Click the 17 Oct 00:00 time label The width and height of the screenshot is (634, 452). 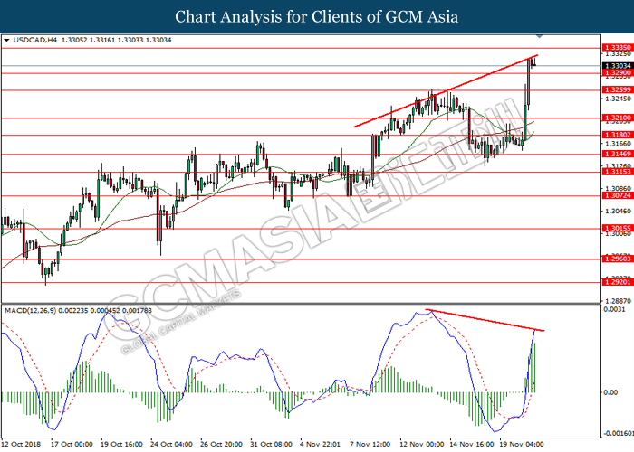pos(72,445)
